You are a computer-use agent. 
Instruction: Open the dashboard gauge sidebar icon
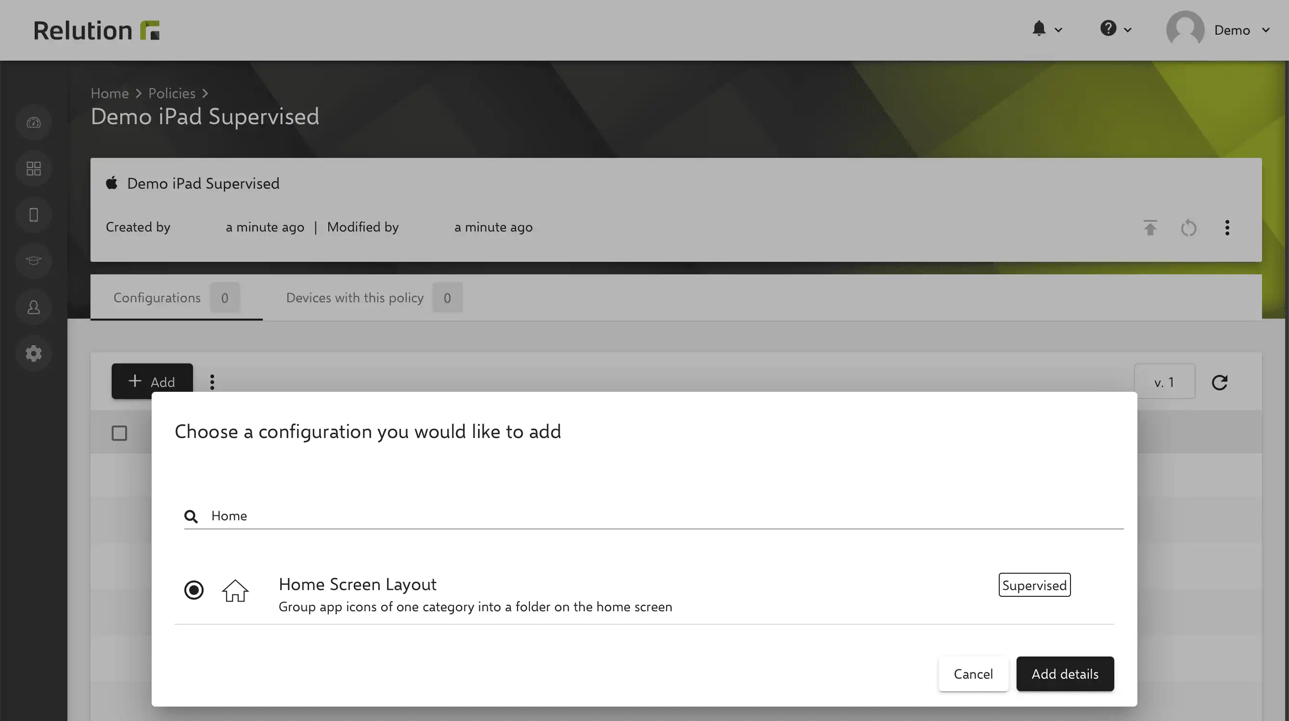34,123
